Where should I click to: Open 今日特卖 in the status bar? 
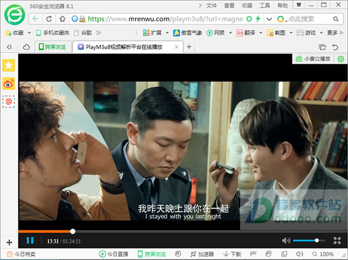(x=21, y=254)
